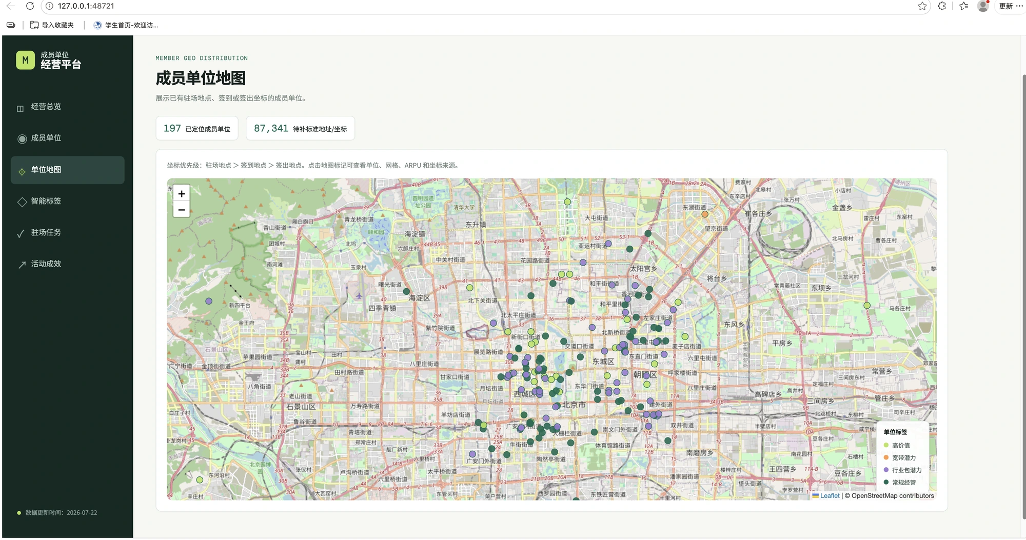Click the 四季青镇 label on the map
This screenshot has height=540, width=1026.
point(382,308)
